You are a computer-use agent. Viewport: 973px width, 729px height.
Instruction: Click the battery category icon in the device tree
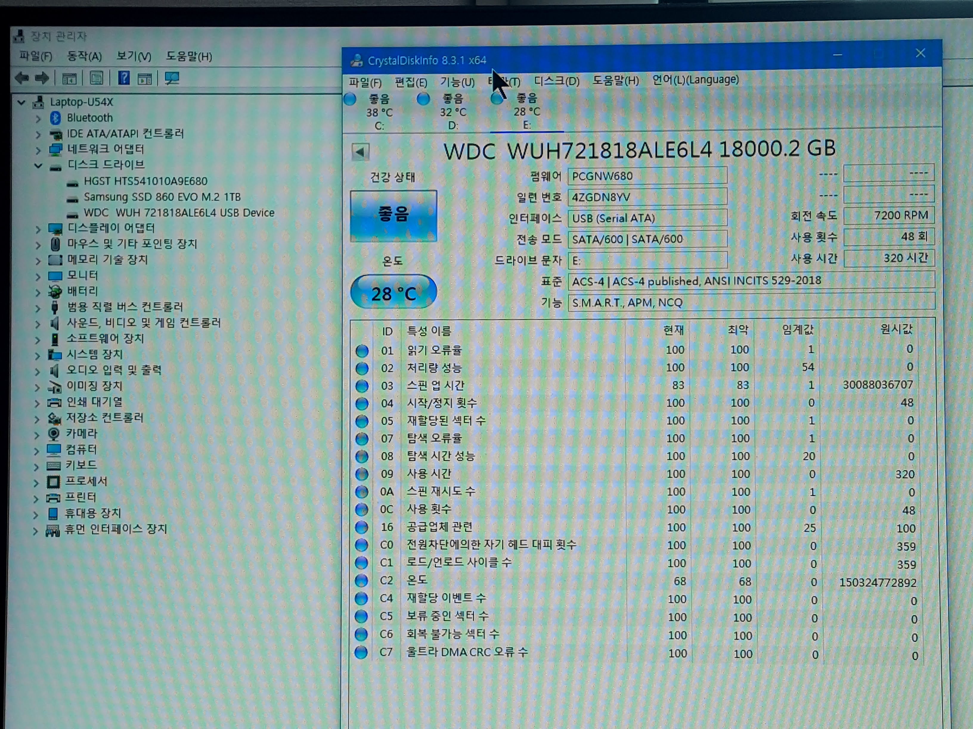55,291
